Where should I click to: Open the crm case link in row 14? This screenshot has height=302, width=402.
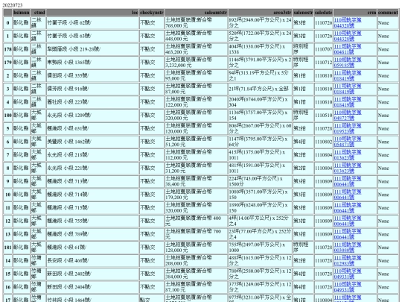[x=348, y=261]
